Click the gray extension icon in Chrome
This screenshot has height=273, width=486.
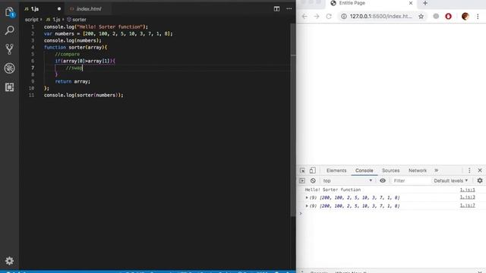click(436, 16)
